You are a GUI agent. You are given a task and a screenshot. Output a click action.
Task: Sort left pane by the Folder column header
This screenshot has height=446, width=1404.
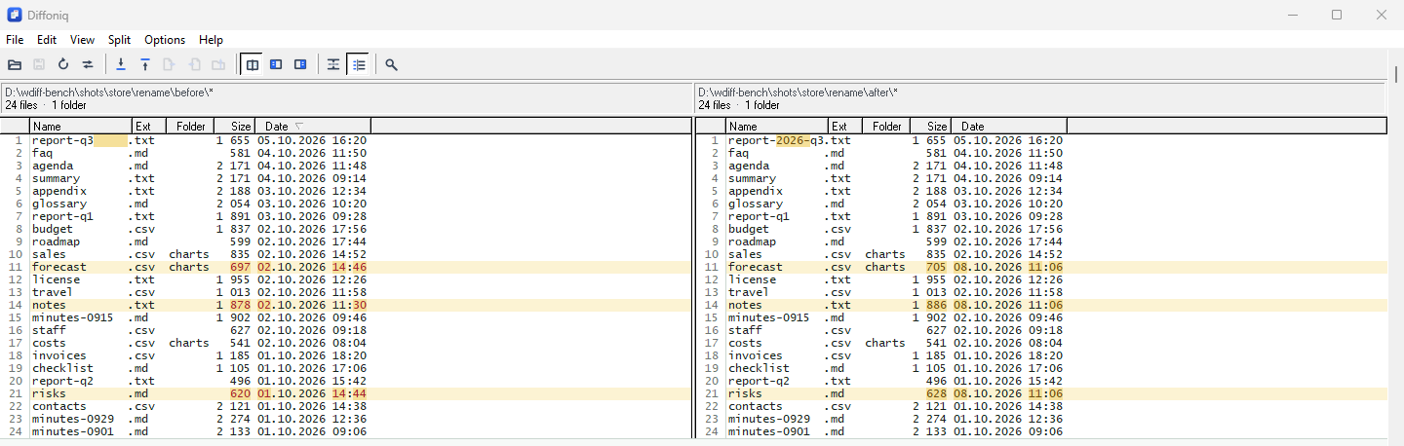coord(191,126)
